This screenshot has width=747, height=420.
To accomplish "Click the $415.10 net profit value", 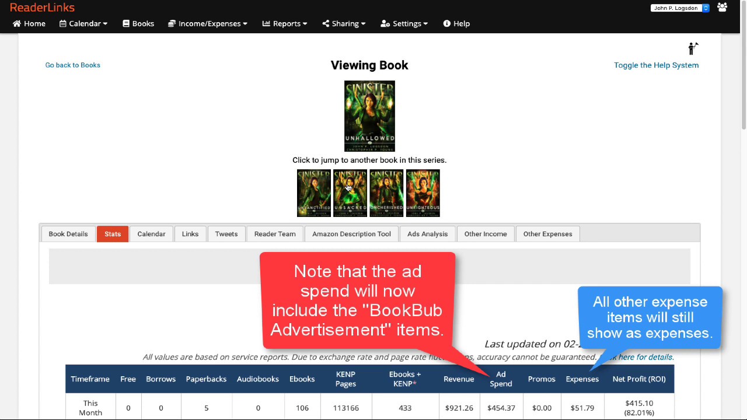I will tap(639, 403).
